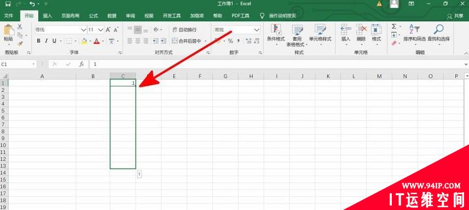Open 套用表格格式 table format gallery
The image size is (469, 210).
[297, 35]
